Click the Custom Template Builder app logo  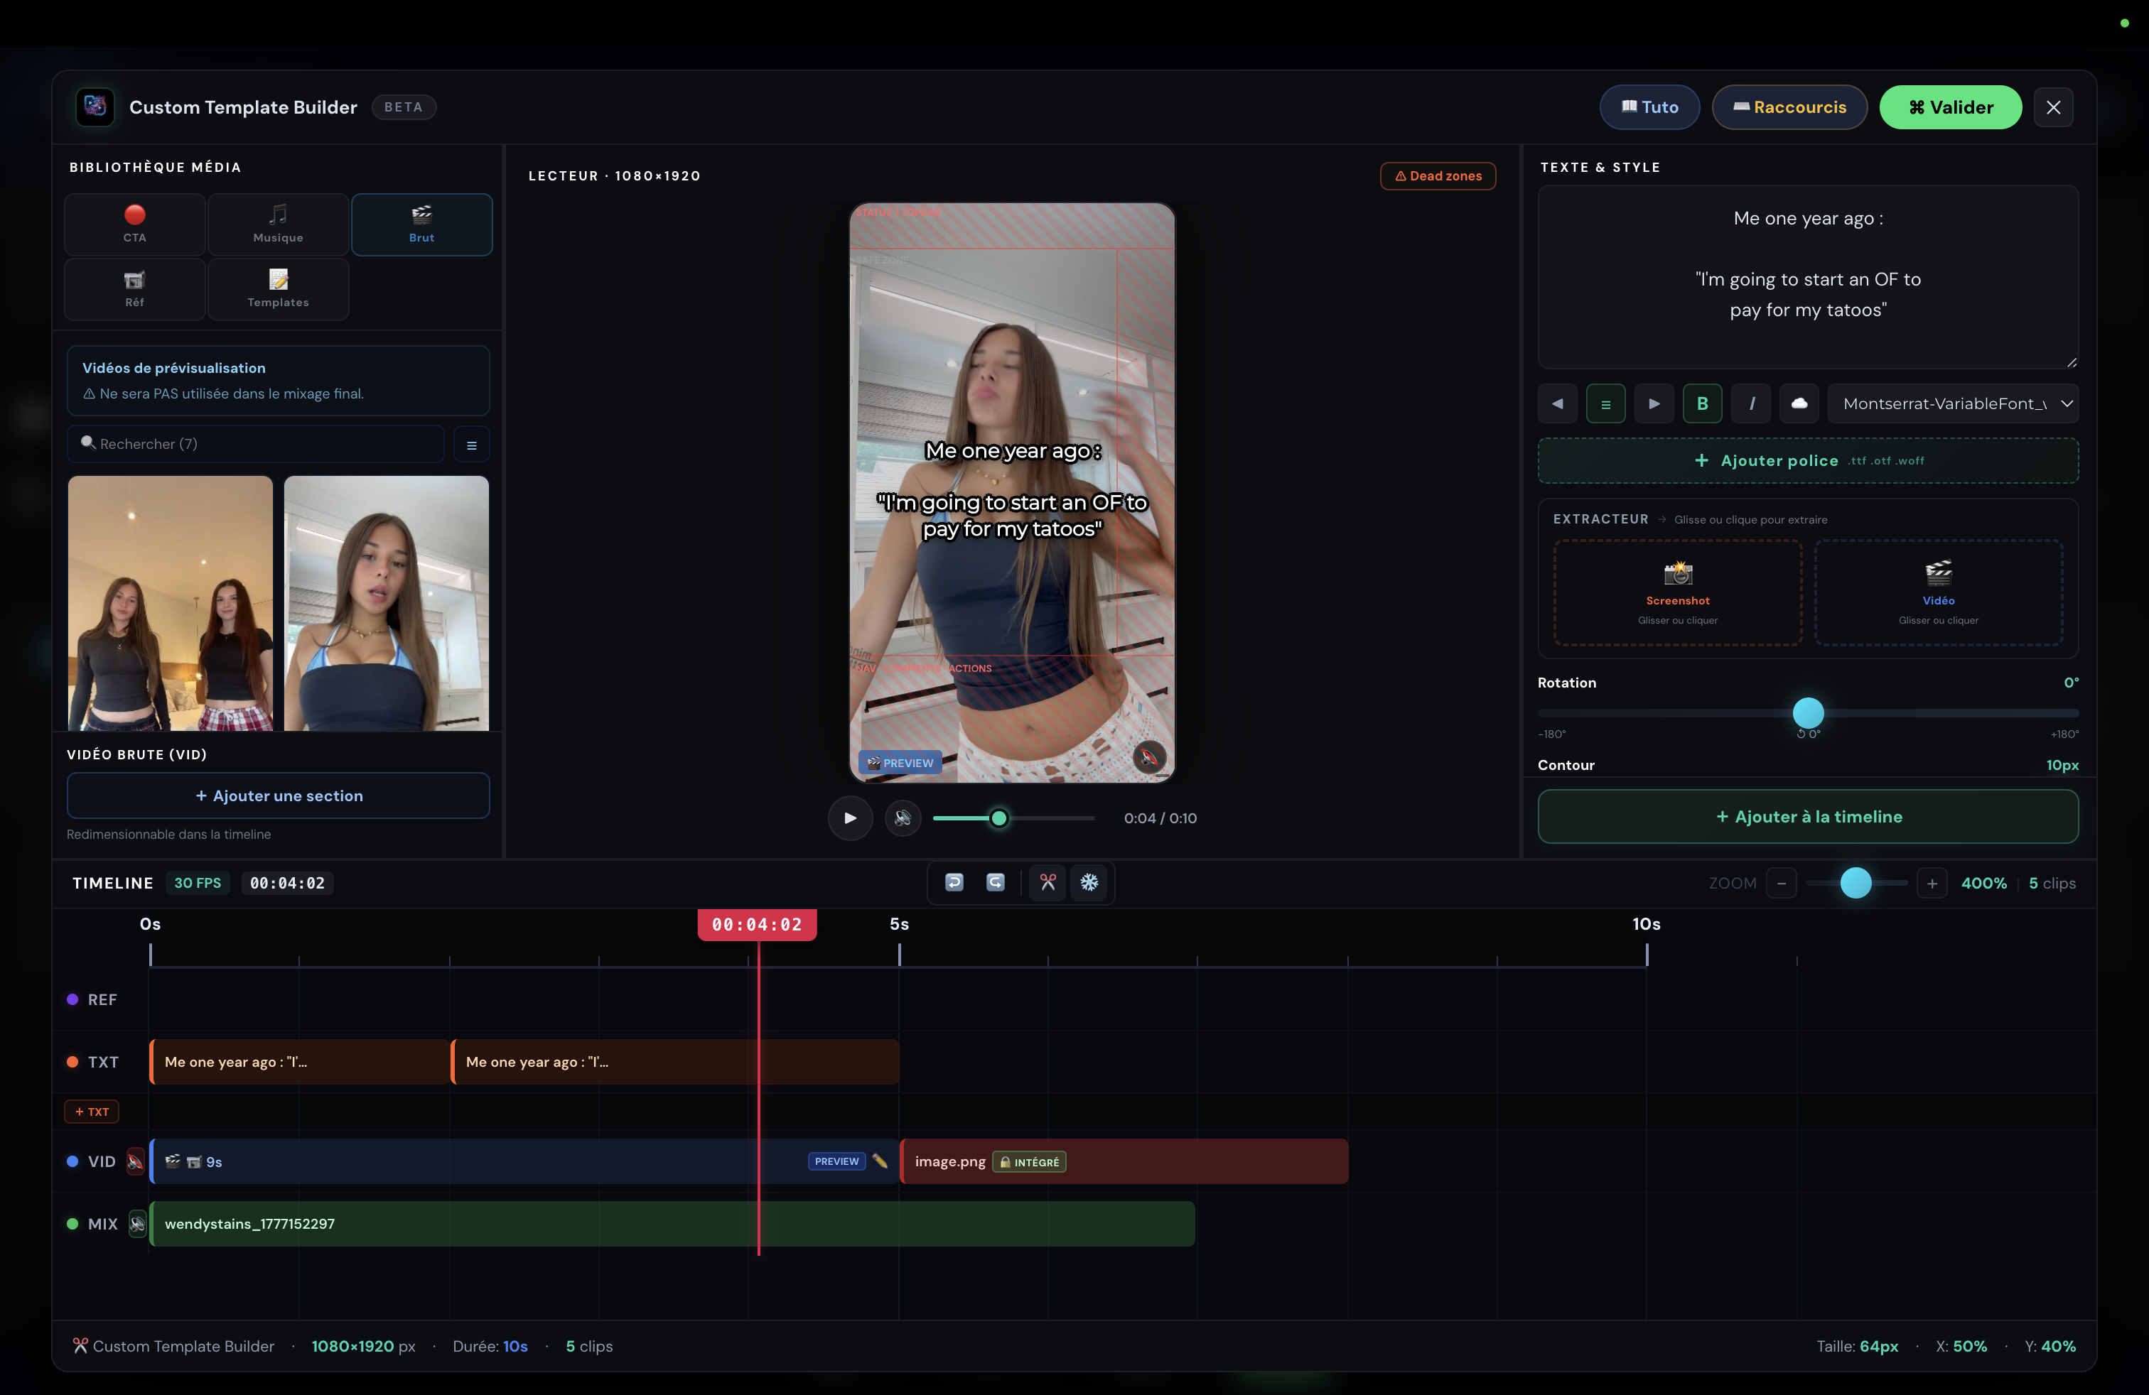pyautogui.click(x=95, y=107)
